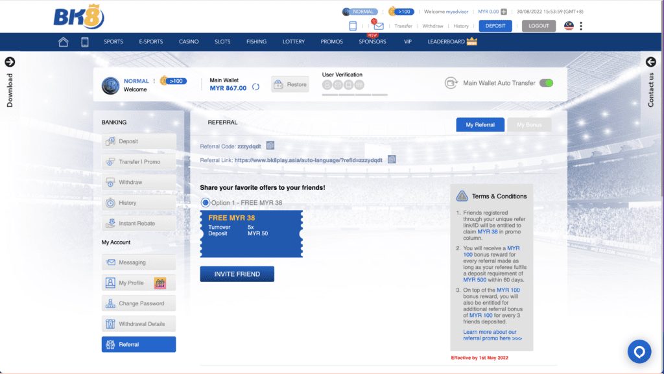Viewport: 664px width, 374px height.
Task: Go to the E-SPORTS section
Action: coord(150,42)
